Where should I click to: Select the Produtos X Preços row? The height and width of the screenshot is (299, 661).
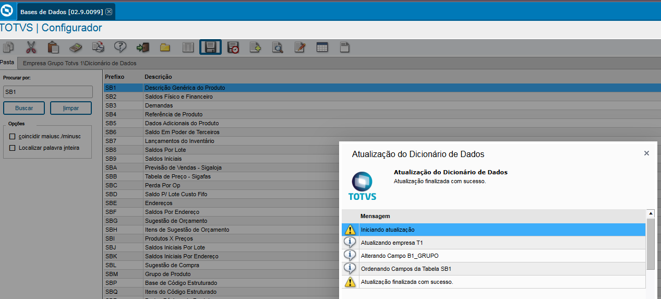(221, 238)
